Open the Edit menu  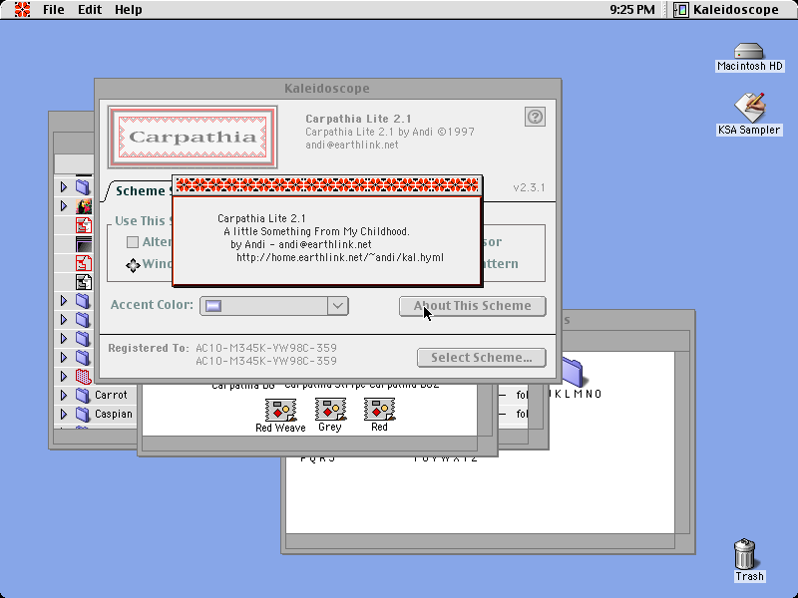(x=90, y=10)
